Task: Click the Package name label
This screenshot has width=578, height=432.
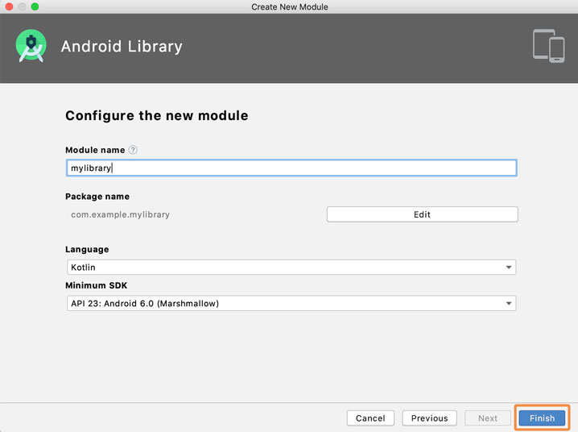Action: point(97,197)
